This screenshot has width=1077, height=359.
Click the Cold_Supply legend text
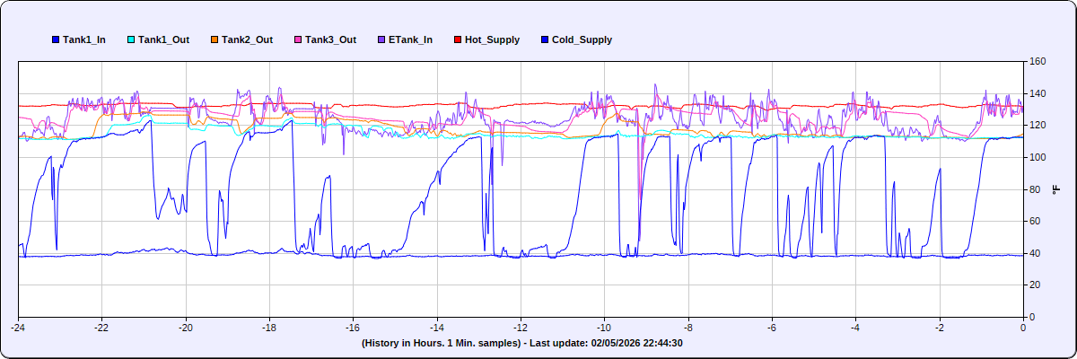pos(582,40)
